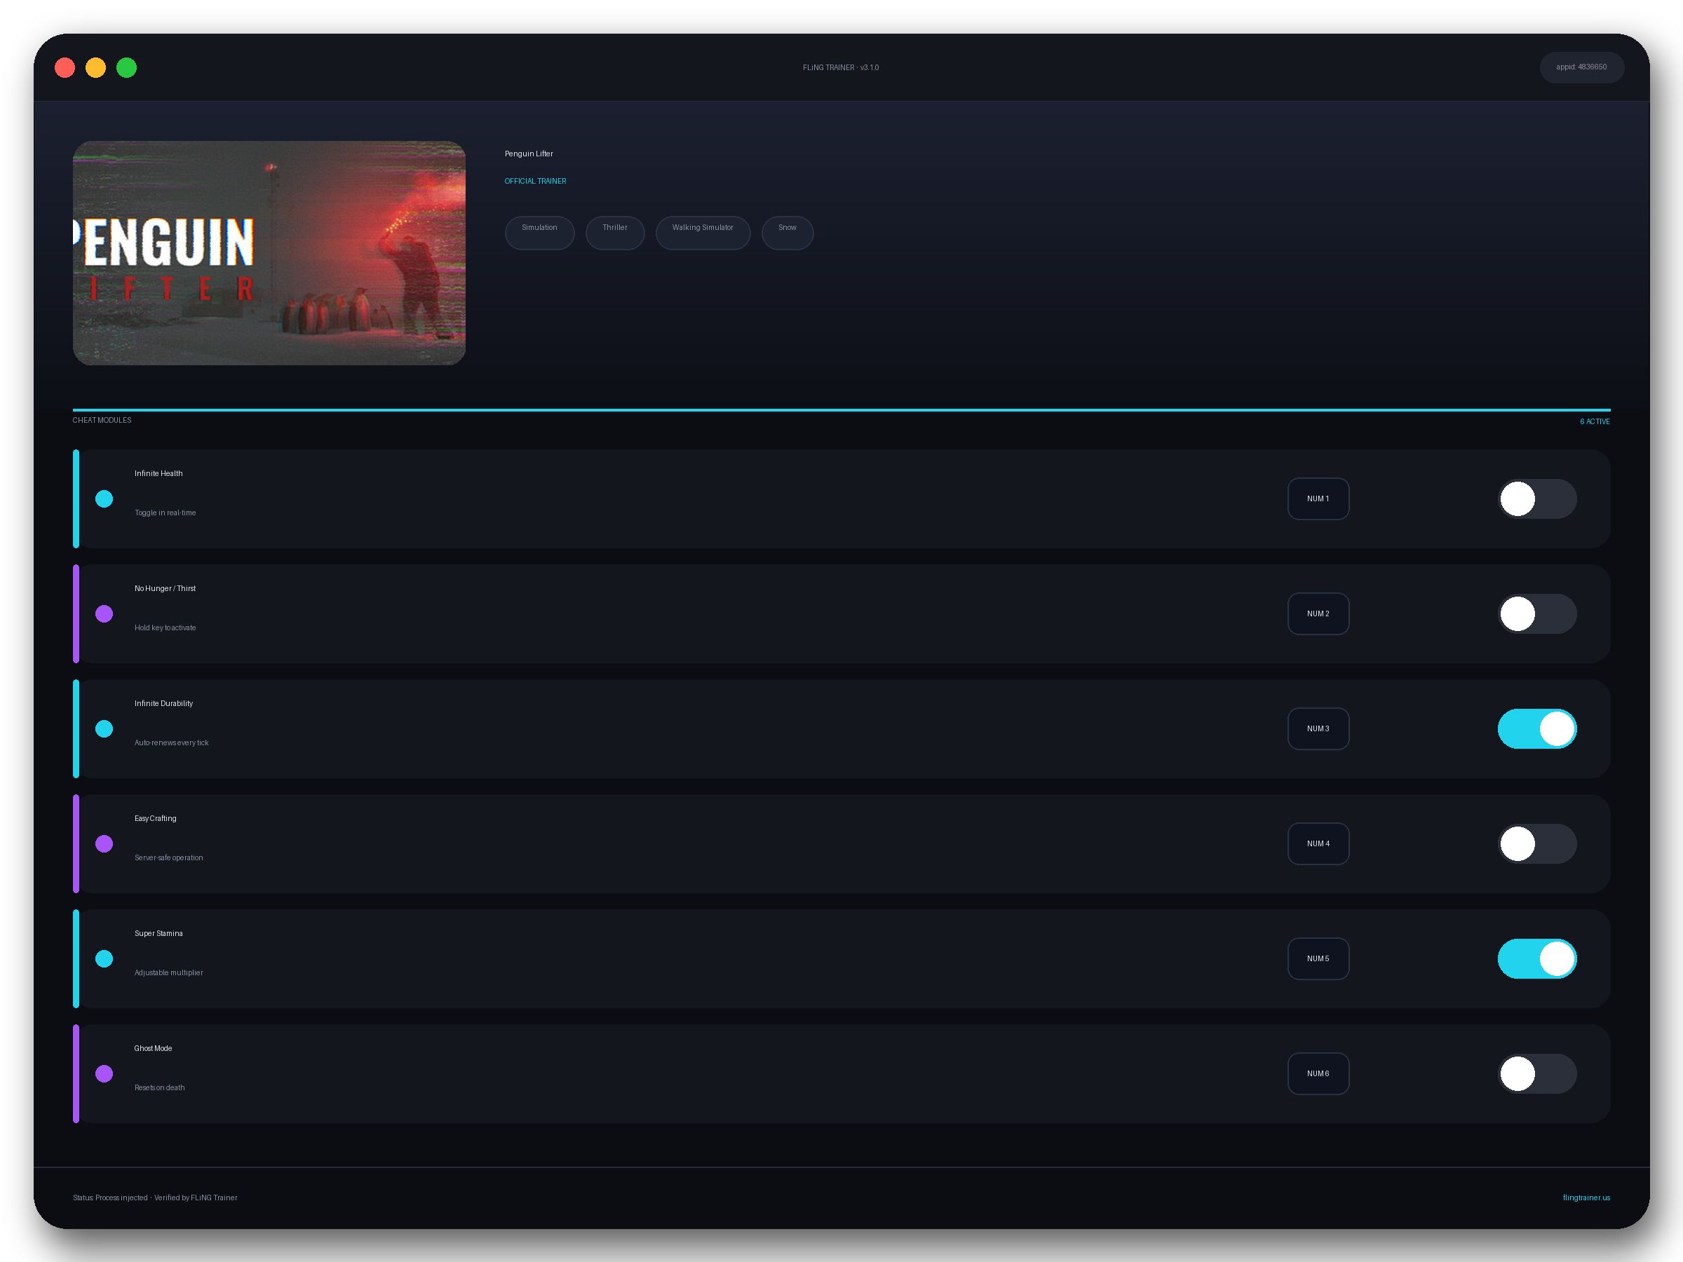Click the purple dot beside Easy Crafting
This screenshot has height=1262, width=1683.
point(104,843)
